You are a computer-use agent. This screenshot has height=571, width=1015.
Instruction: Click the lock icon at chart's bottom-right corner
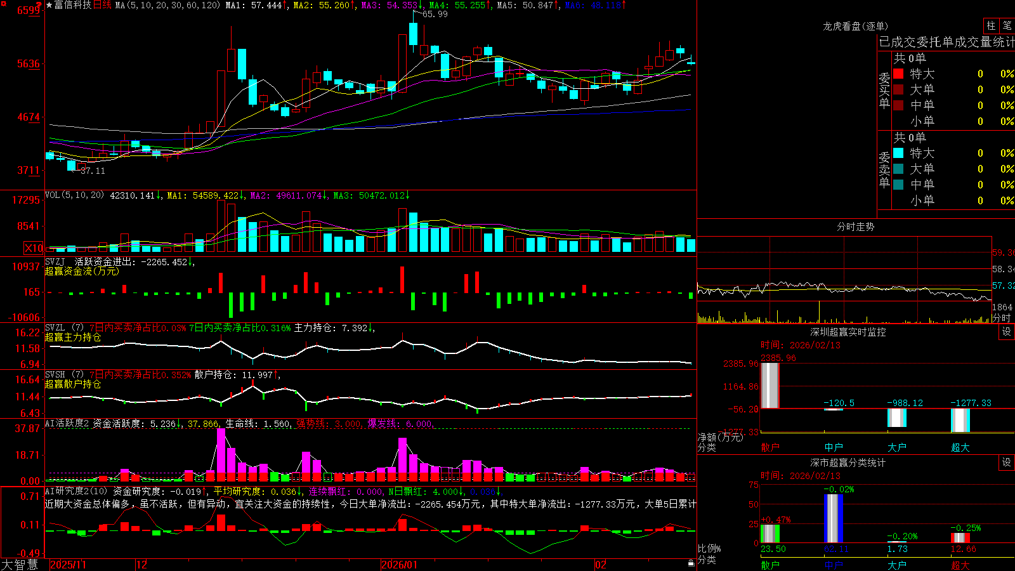coord(691,563)
